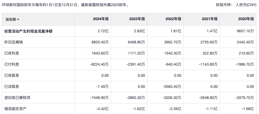The width and height of the screenshot is (259, 114).
Task: Select the 已派股息 row label
Action: click(12, 87)
